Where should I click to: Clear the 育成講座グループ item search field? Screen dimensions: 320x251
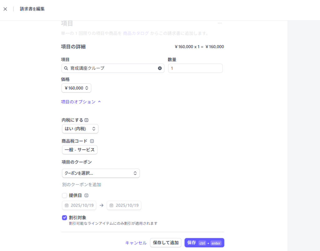[160, 68]
